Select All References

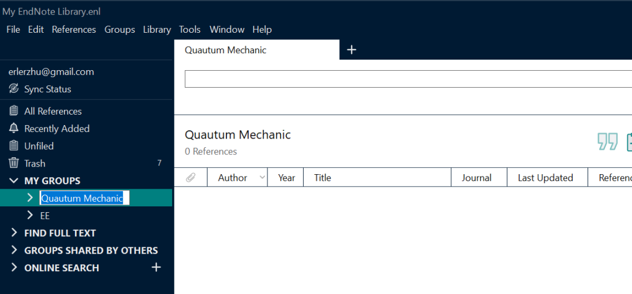(x=53, y=111)
